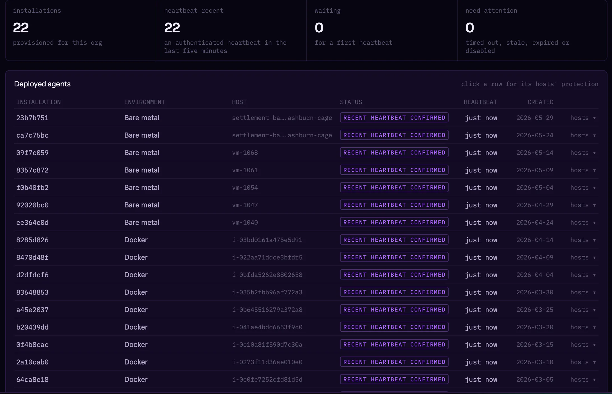Expand hosts for installation d2dfdcf6
This screenshot has width=612, height=394.
click(583, 275)
